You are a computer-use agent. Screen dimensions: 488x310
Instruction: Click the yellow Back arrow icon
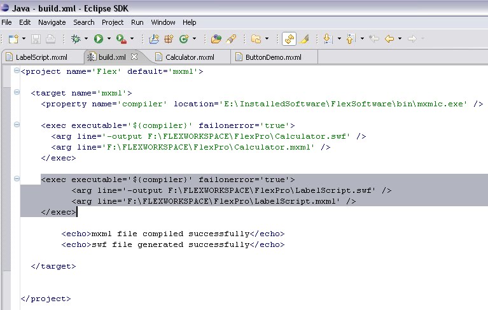coord(389,39)
